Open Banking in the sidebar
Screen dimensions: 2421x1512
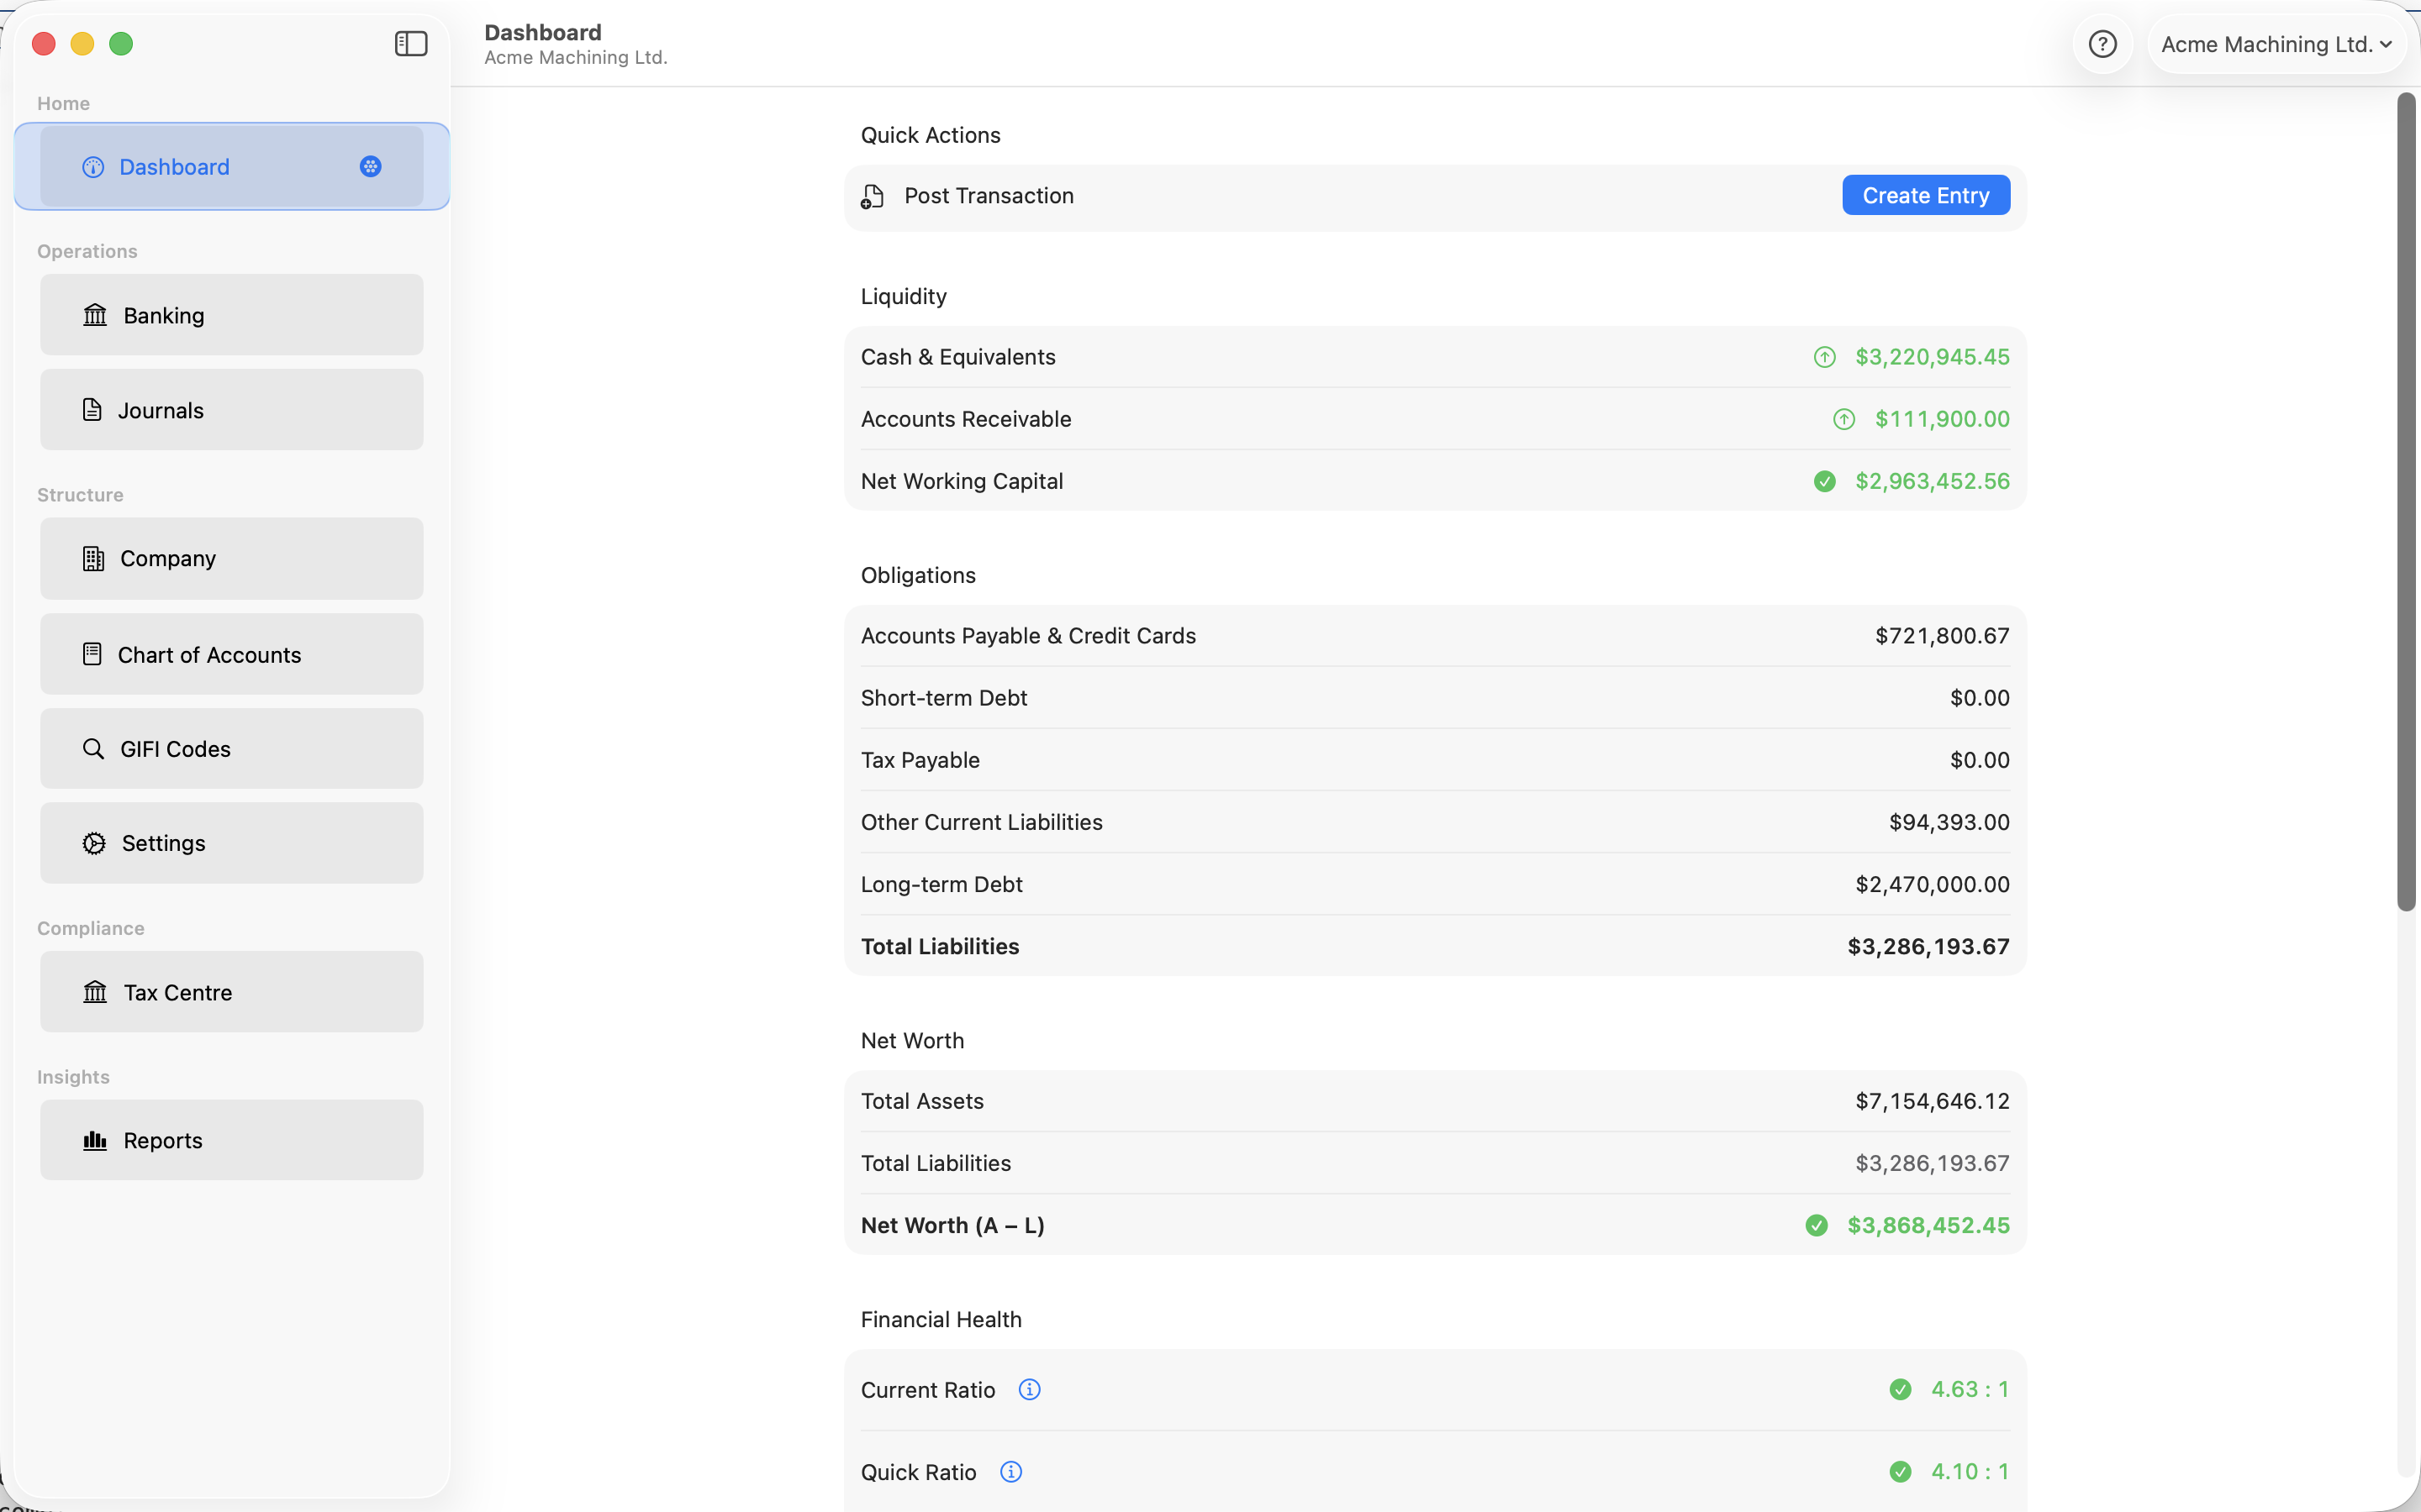[x=232, y=315]
